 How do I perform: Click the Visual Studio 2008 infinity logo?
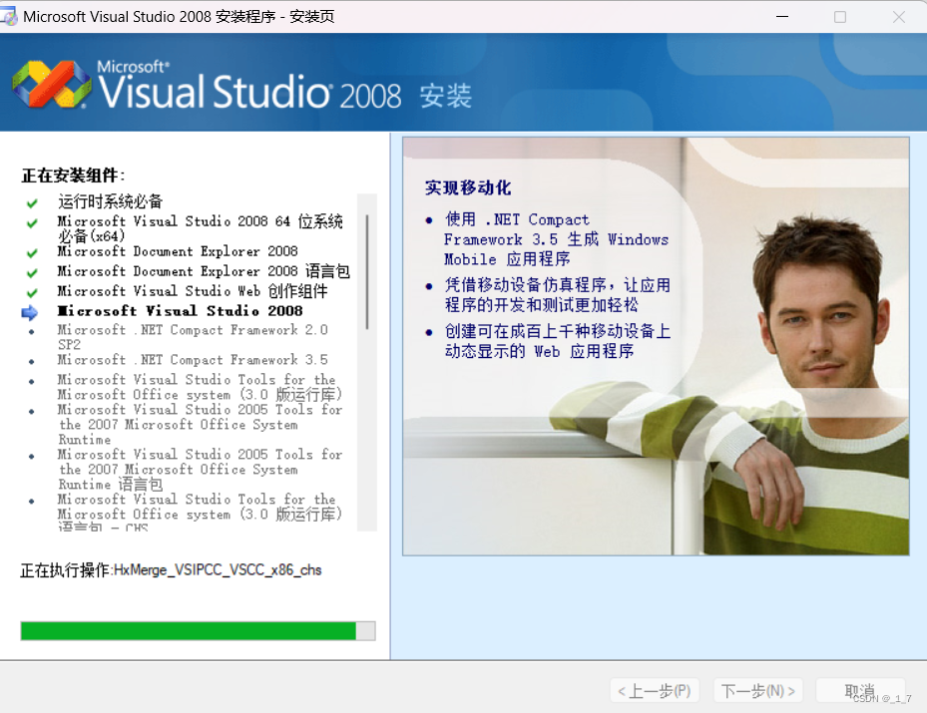point(52,84)
